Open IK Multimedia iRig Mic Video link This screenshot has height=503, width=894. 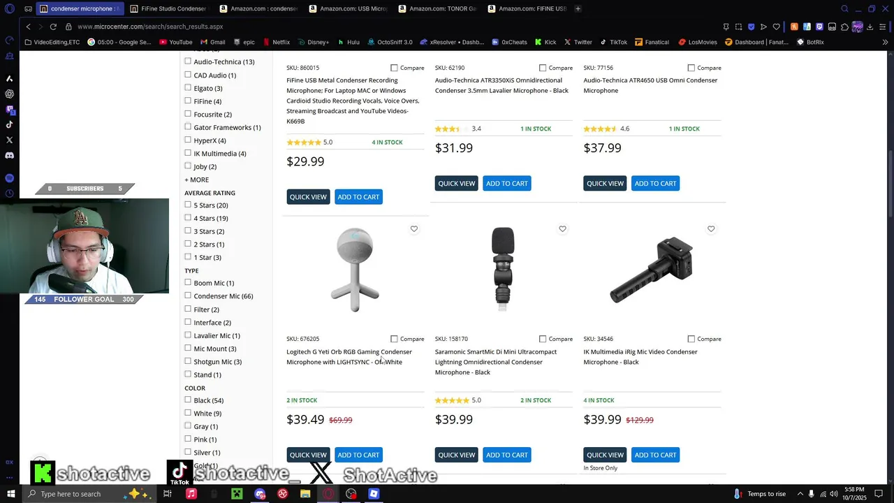(640, 357)
